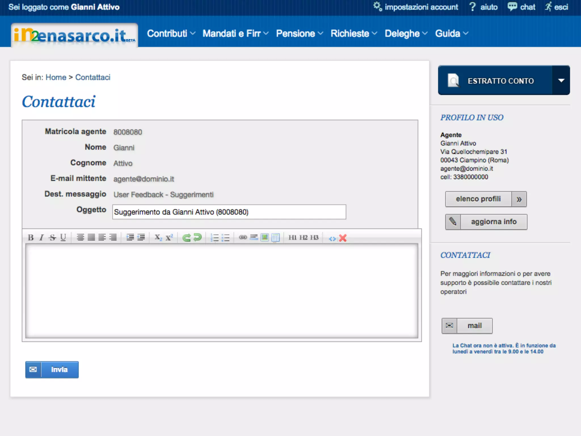Image resolution: width=581 pixels, height=436 pixels.
Task: Toggle bold formatting in editor toolbar
Action: point(31,238)
